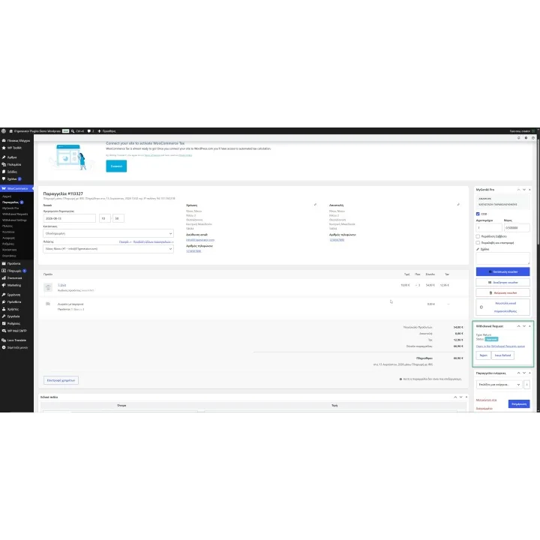Image resolution: width=540 pixels, height=540 pixels.
Task: Click the shipping line truck icon
Action: click(x=48, y=304)
